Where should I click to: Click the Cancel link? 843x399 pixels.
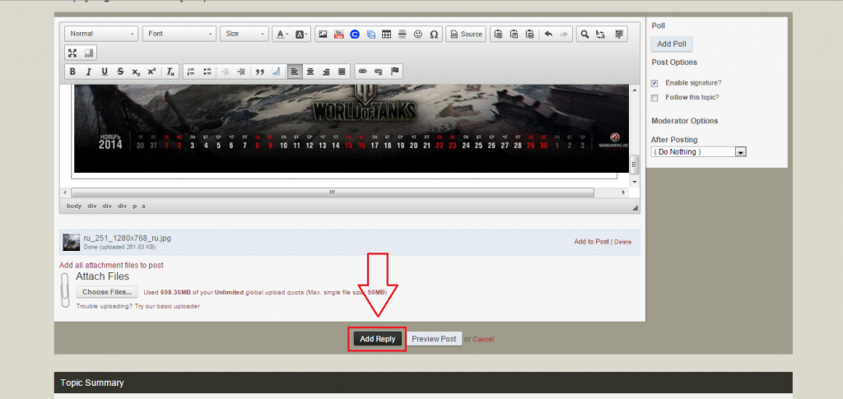pos(483,340)
